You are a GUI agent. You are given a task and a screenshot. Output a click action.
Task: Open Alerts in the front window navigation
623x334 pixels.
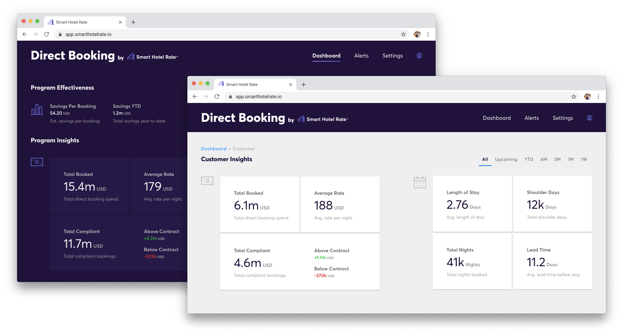point(531,118)
